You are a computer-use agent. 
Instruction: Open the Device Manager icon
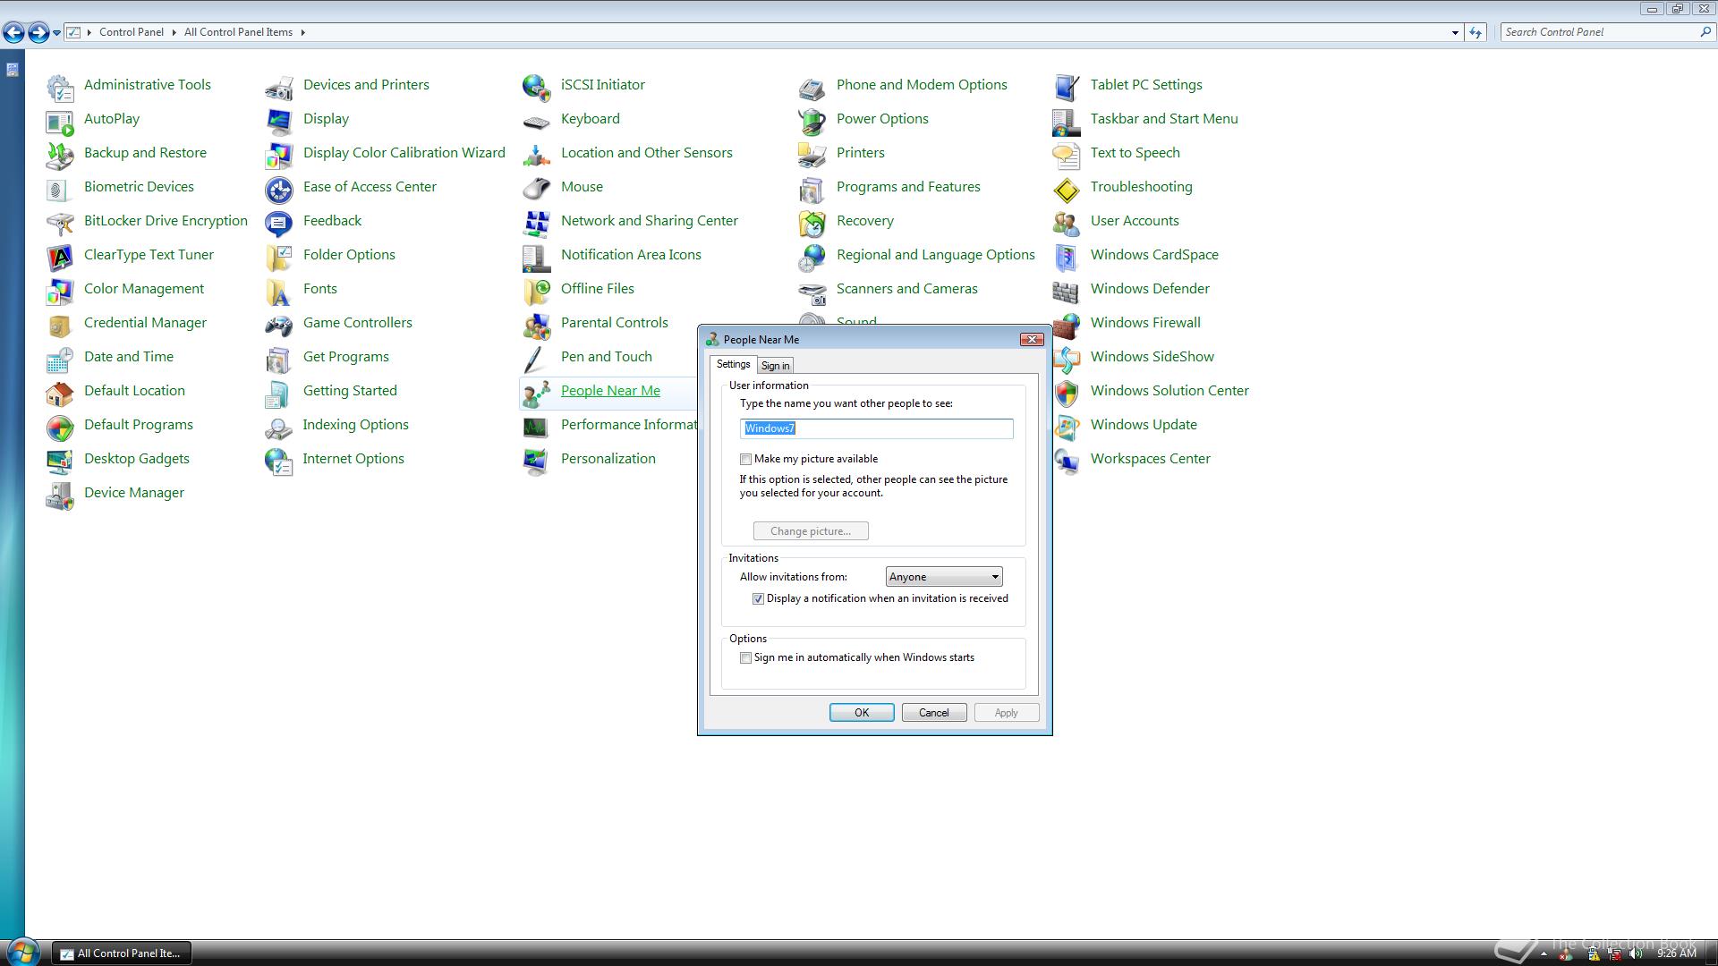point(60,496)
